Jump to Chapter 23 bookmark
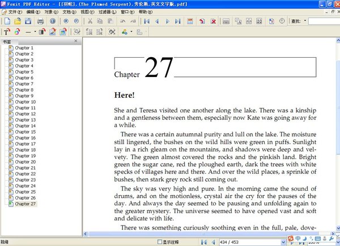Viewport: 340px width, 246px height. pos(25,180)
